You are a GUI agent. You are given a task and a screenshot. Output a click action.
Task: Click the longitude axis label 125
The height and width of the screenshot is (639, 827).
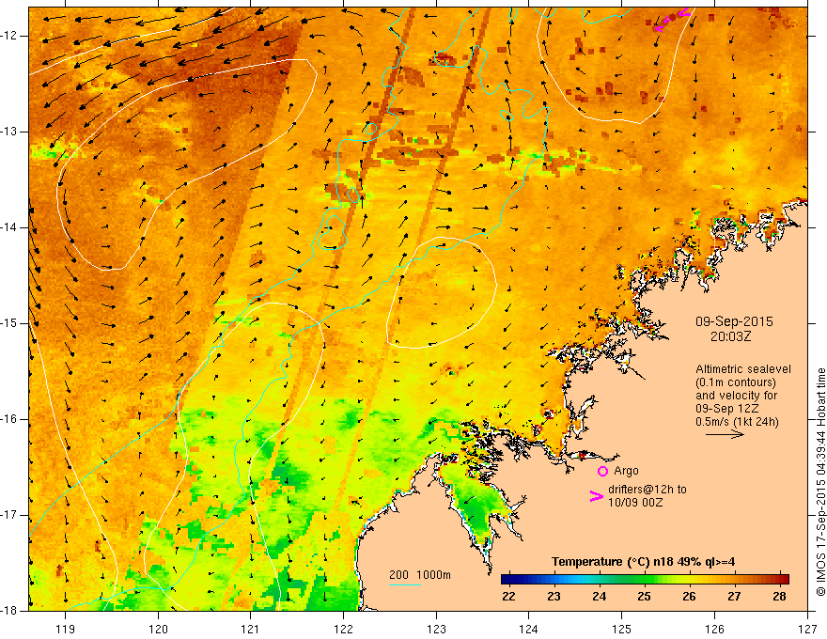point(621,629)
